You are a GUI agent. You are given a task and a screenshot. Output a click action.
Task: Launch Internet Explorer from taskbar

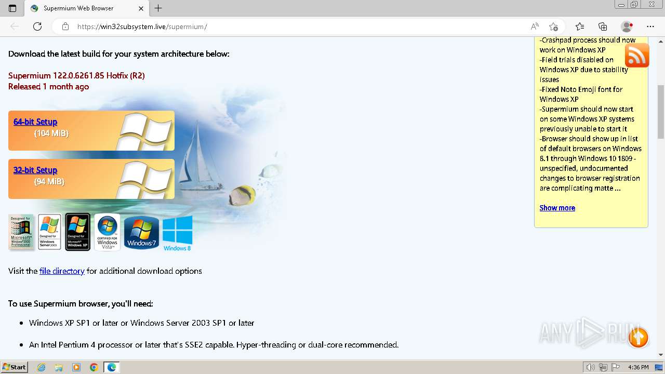coord(41,367)
